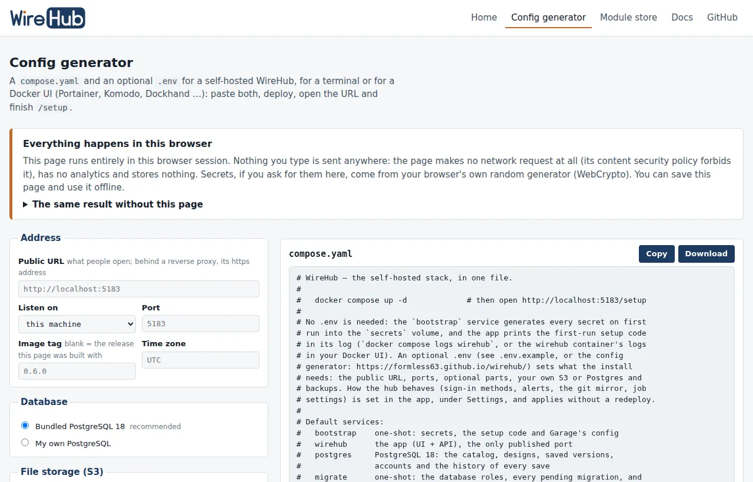The height and width of the screenshot is (482, 753).
Task: Click the 'File storage (S3)' section legend
Action: 62,472
